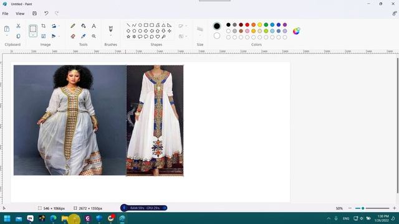Image resolution: width=399 pixels, height=224 pixels.
Task: Pick the Rounded rectangle callout shape
Action: click(140, 37)
